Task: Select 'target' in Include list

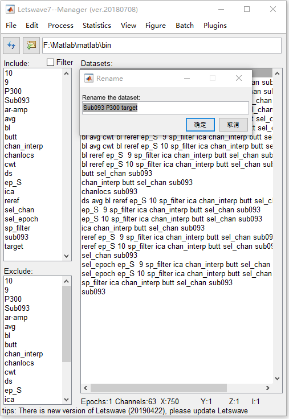Action: tap(14, 246)
